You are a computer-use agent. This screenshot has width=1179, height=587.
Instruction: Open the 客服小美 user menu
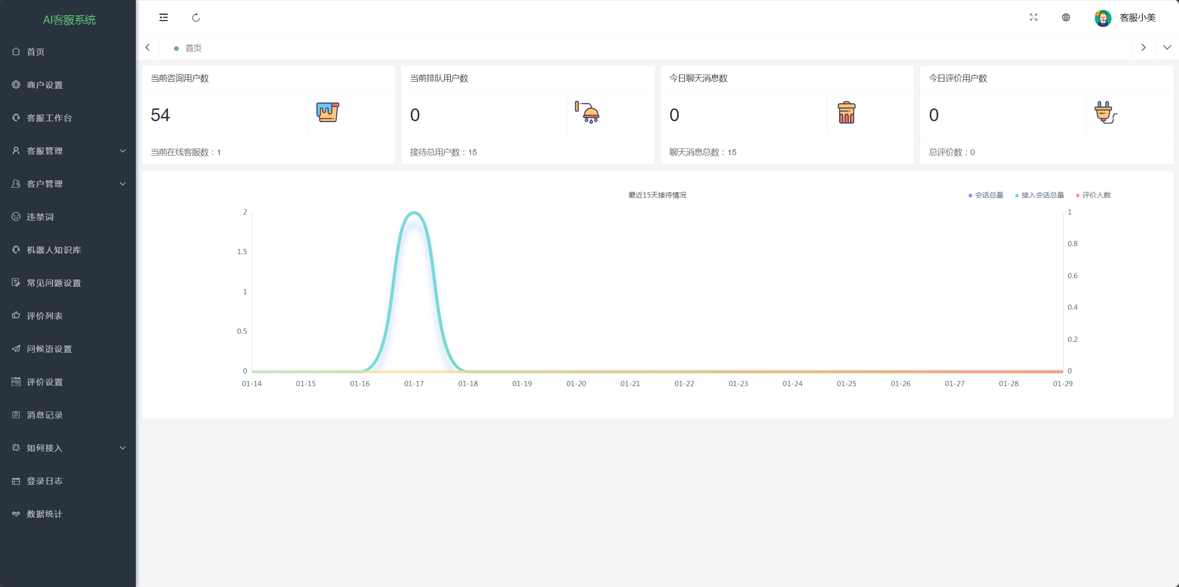click(1137, 18)
